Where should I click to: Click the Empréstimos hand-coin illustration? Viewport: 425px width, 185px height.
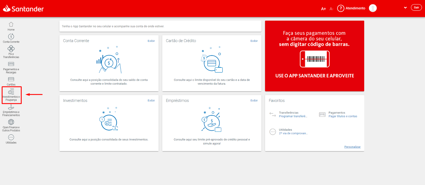coord(211,120)
